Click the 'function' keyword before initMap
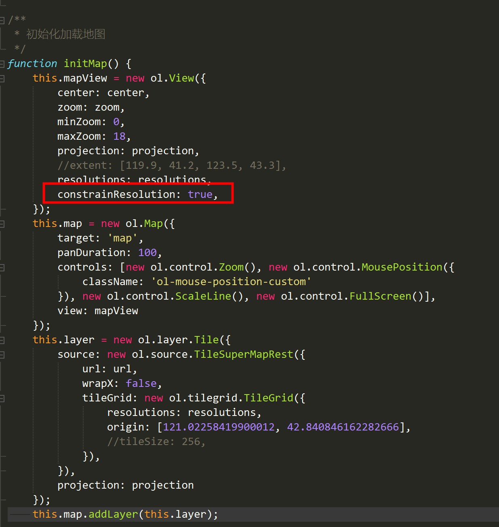Viewport: 499px width, 527px height. click(32, 63)
